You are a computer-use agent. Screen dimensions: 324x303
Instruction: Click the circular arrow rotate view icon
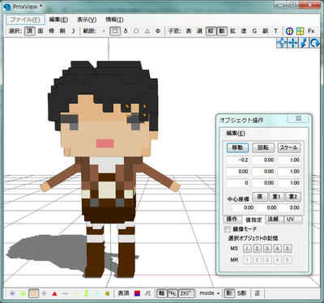click(314, 43)
